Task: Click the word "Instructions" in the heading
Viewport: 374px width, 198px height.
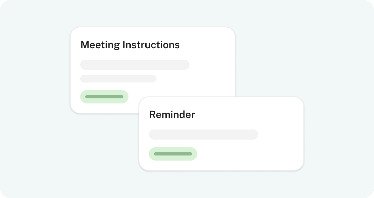Action: [151, 45]
